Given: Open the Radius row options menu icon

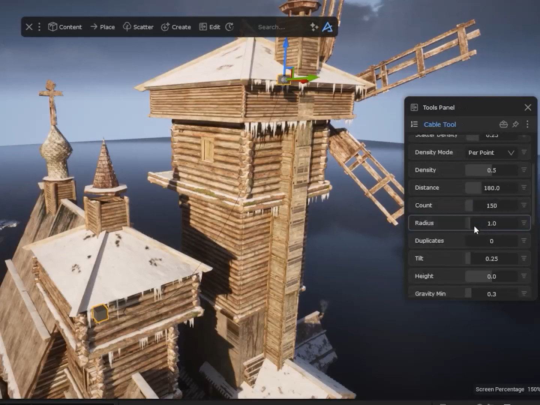Looking at the screenshot, I should pos(524,223).
